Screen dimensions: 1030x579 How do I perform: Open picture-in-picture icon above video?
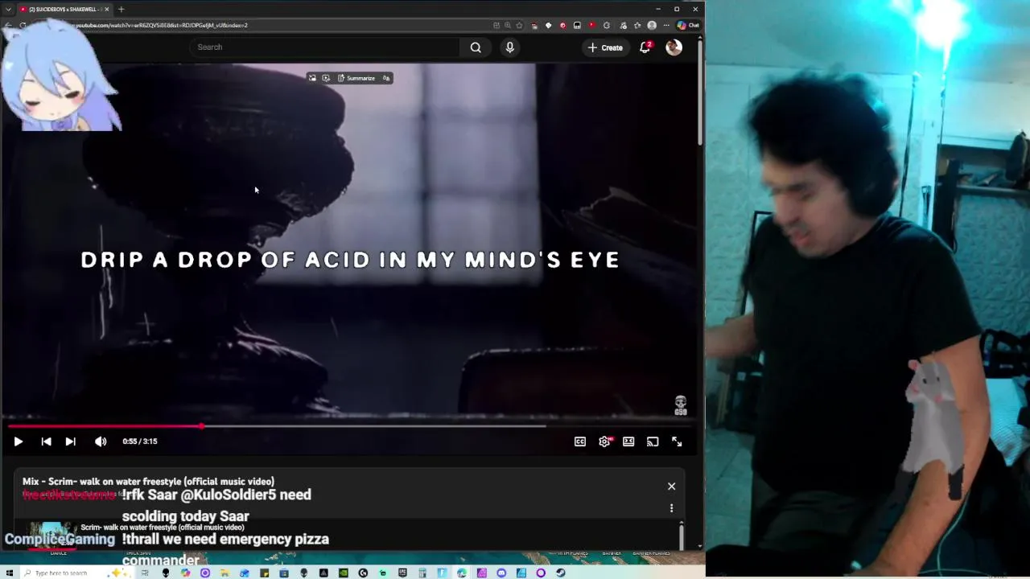(x=312, y=78)
